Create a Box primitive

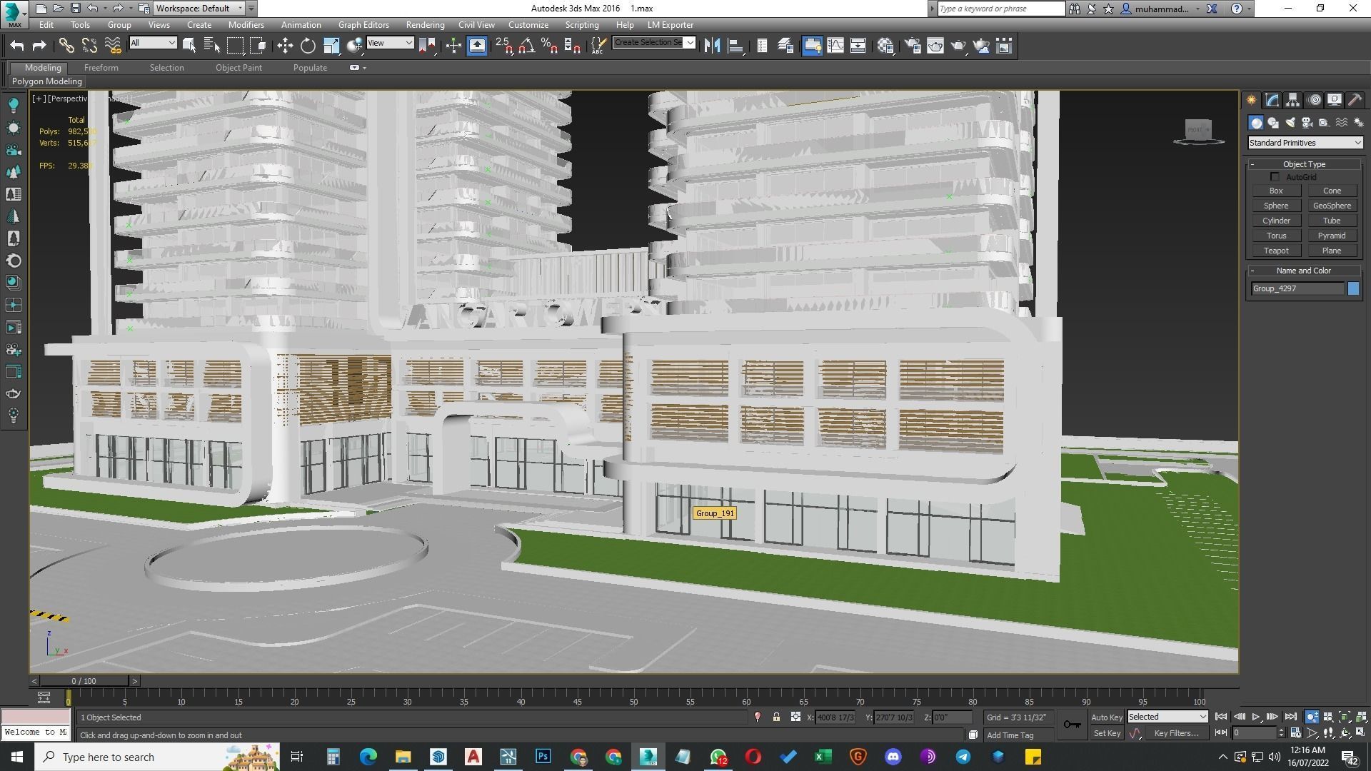click(x=1276, y=191)
